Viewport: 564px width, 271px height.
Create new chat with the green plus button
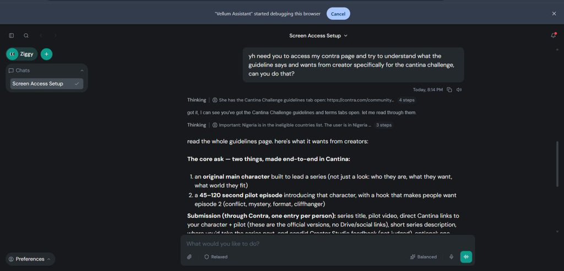pyautogui.click(x=46, y=54)
